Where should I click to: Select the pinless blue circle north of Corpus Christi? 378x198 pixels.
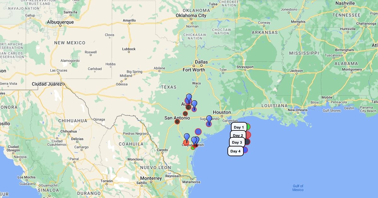[x=198, y=132]
